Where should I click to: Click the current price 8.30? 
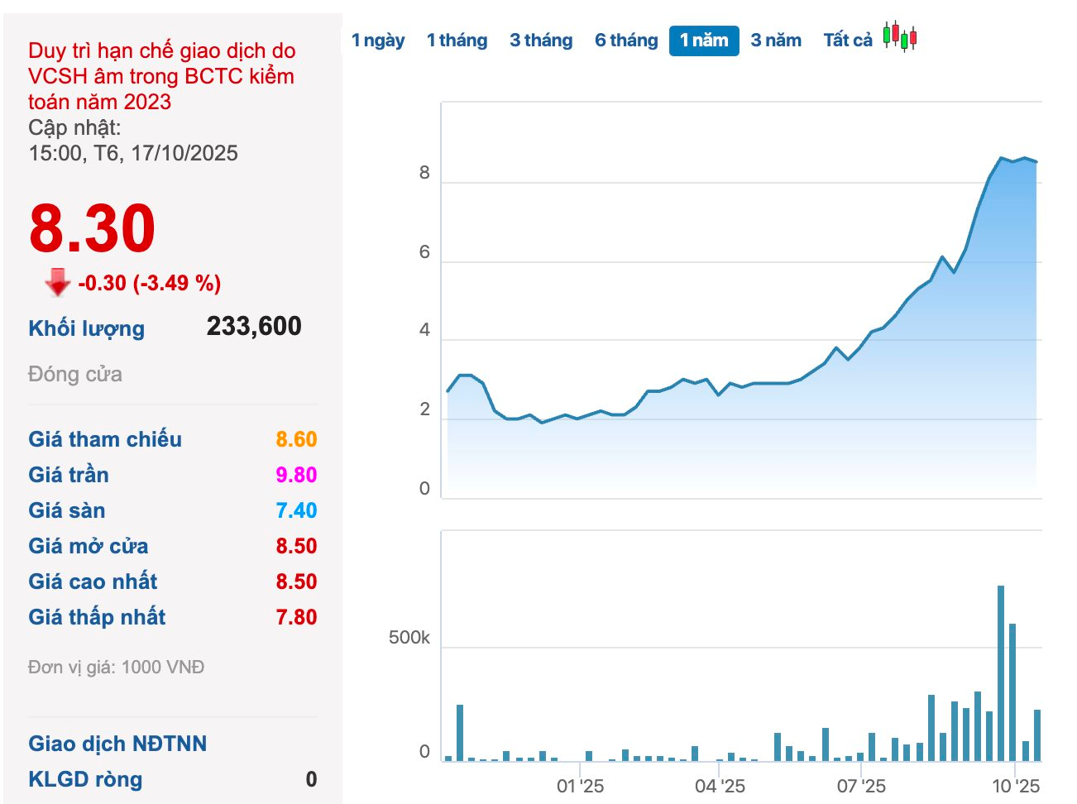92,229
